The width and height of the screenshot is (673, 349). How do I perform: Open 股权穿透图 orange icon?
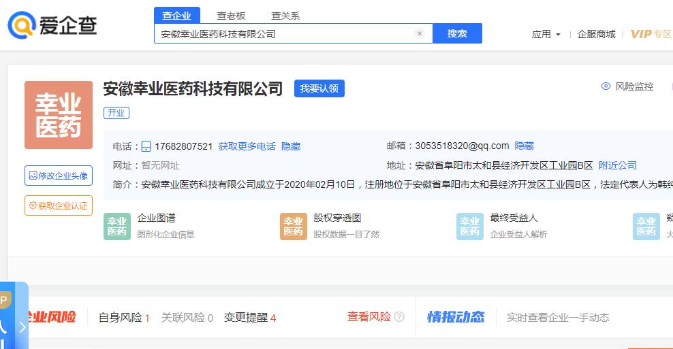294,227
